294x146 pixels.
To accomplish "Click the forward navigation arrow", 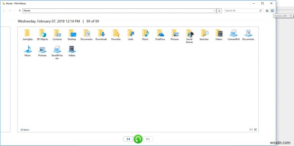I will coord(10,11).
